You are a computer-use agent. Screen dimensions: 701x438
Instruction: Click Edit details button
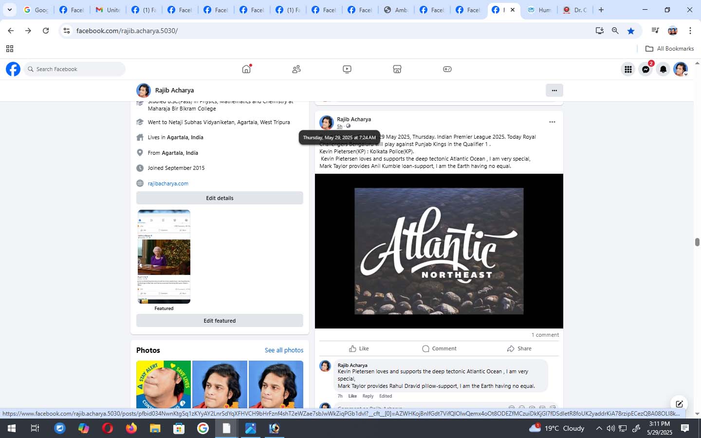(x=220, y=198)
